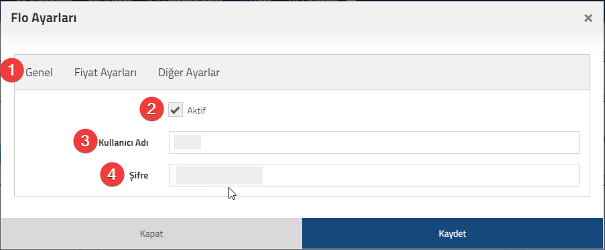Click the red number 1 marker
Screen dimensions: 605x250
(x=11, y=72)
